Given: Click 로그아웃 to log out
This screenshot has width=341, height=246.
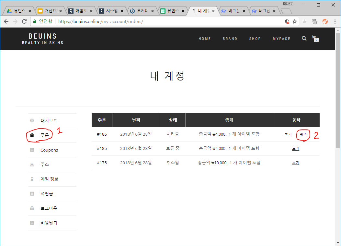Looking at the screenshot, I should 49,208.
